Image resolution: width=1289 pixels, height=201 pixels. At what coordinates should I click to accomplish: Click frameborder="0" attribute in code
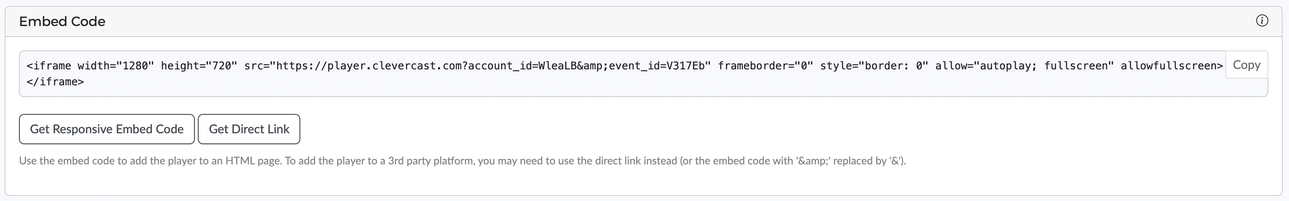766,66
